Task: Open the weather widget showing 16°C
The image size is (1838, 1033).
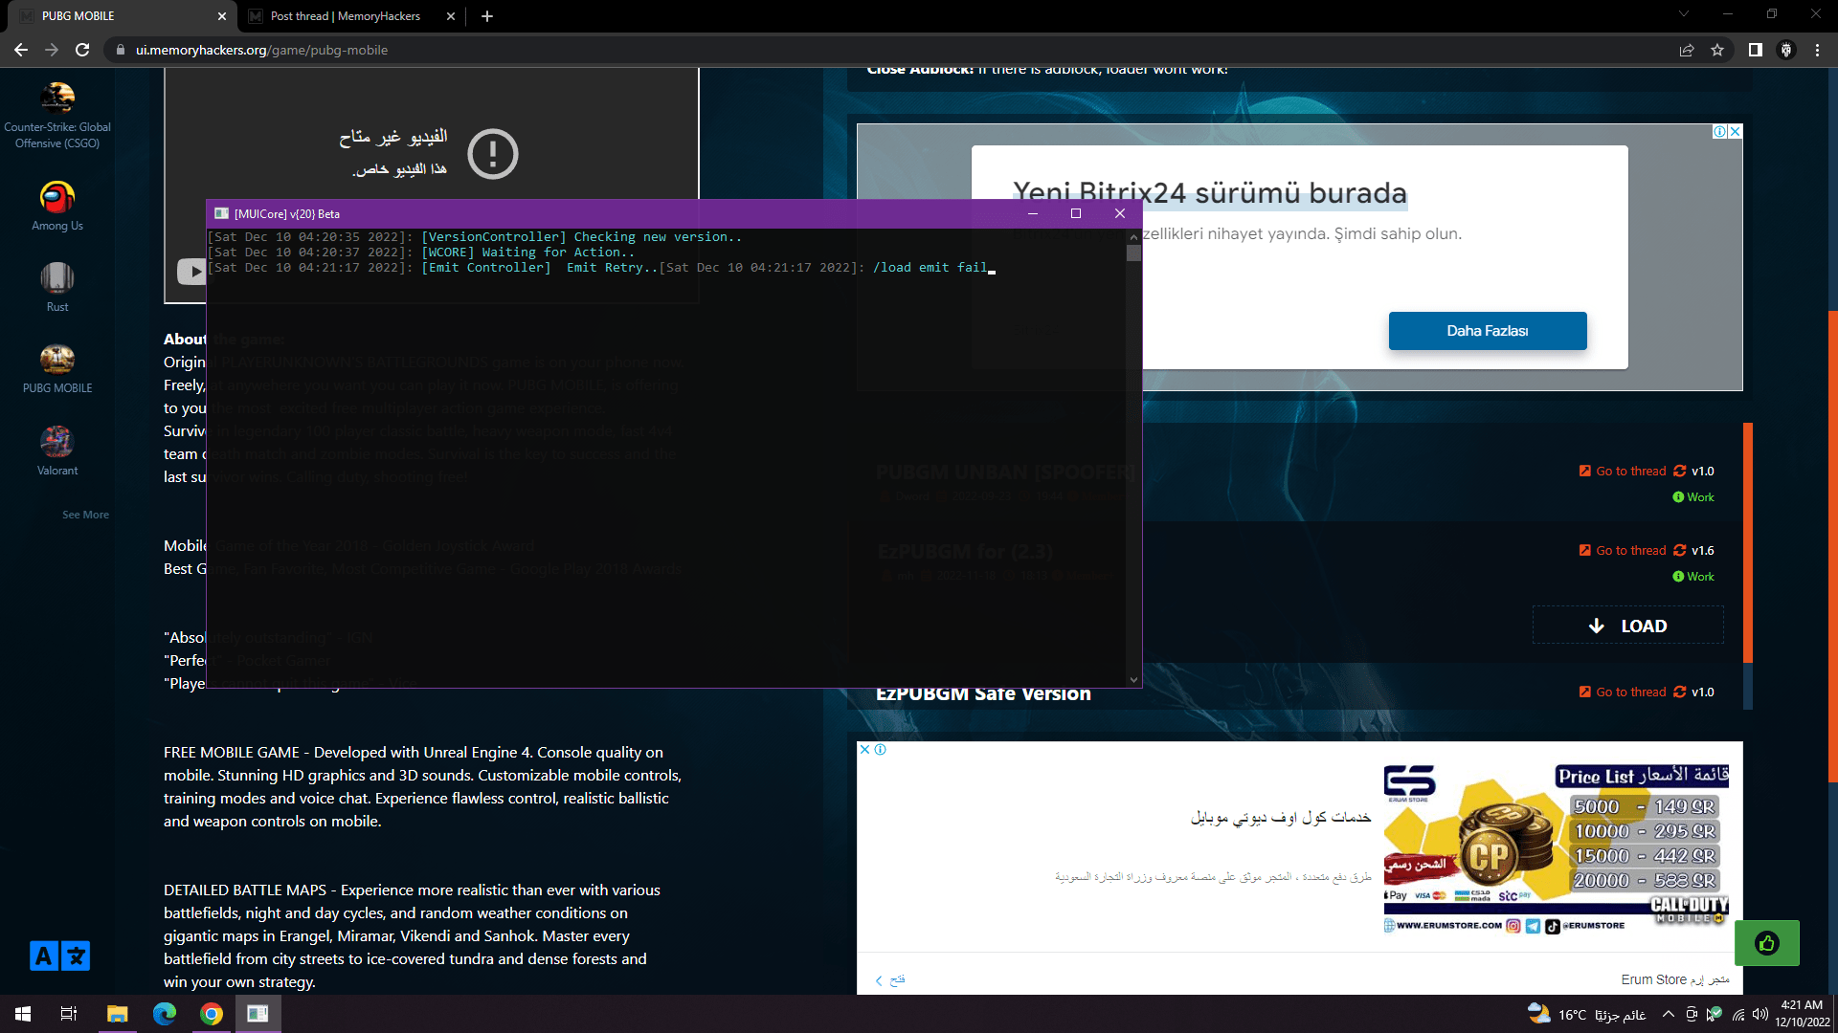Action: [1586, 1015]
